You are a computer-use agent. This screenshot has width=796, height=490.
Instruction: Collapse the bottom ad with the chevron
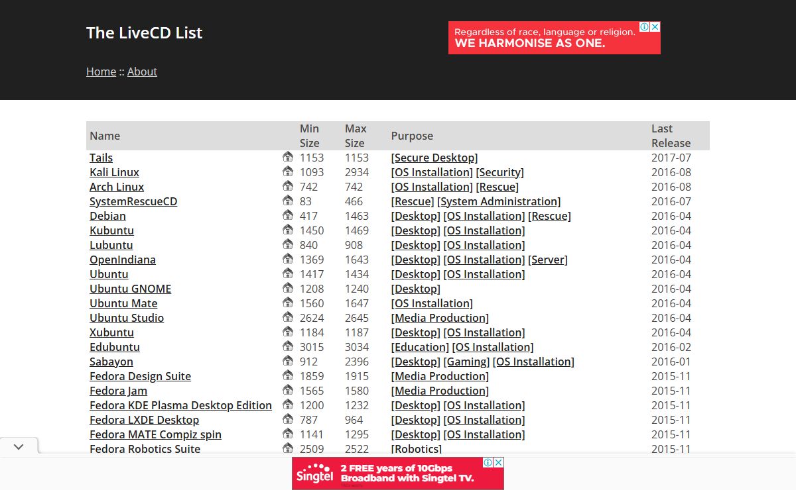coord(19,447)
